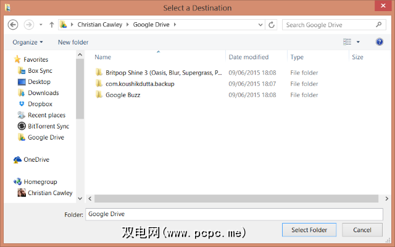Screen dimensions: 395x247
Task: Select the com.koushikdutta.backup folder
Action: coord(140,84)
